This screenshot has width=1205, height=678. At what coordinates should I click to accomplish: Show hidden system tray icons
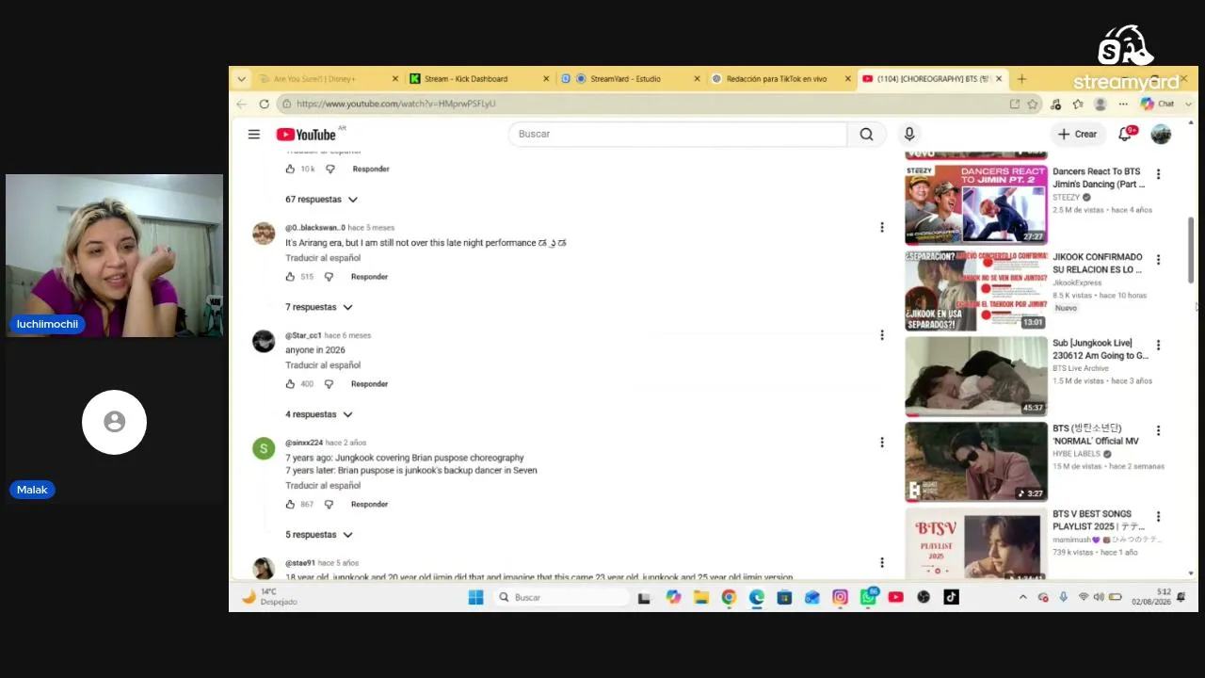(x=1023, y=597)
